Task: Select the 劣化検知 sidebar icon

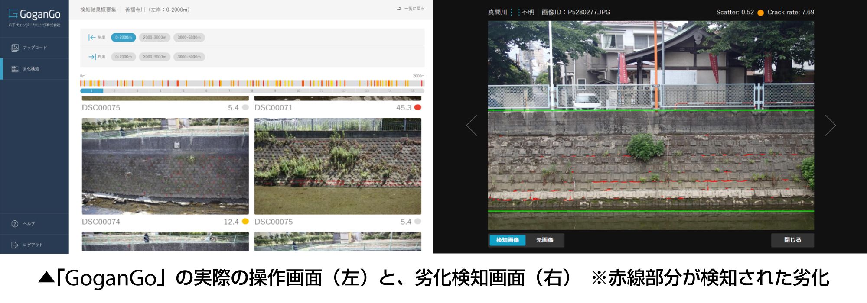Action: click(x=15, y=69)
